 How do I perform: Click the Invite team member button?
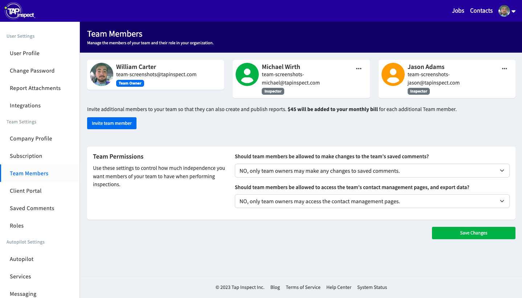coord(111,123)
